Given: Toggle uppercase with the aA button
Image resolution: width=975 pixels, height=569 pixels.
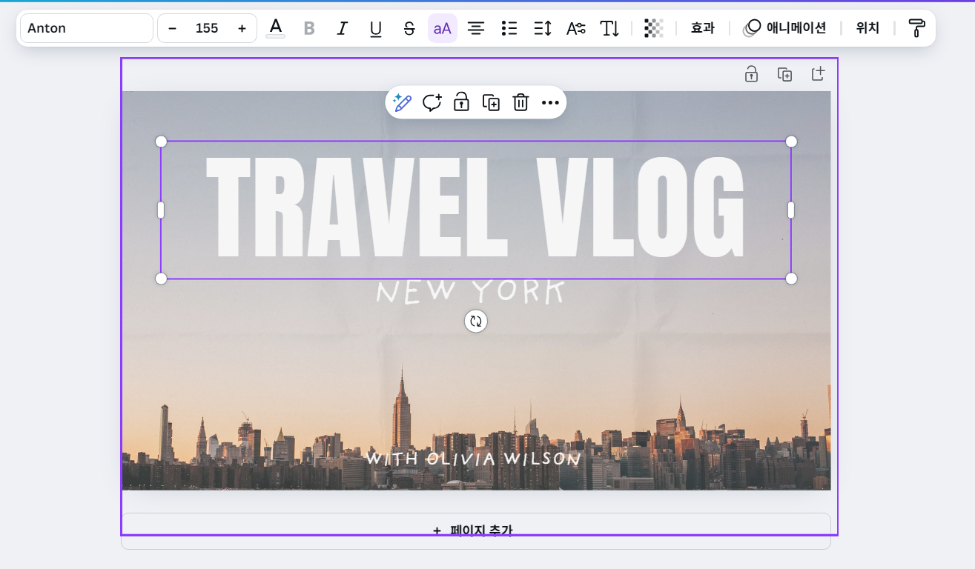Looking at the screenshot, I should (442, 28).
